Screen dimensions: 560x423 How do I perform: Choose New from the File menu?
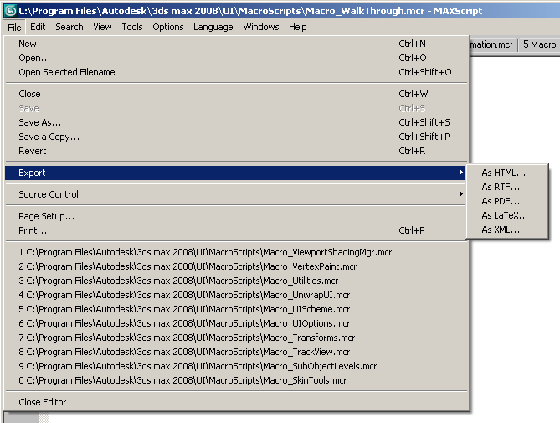point(236,44)
